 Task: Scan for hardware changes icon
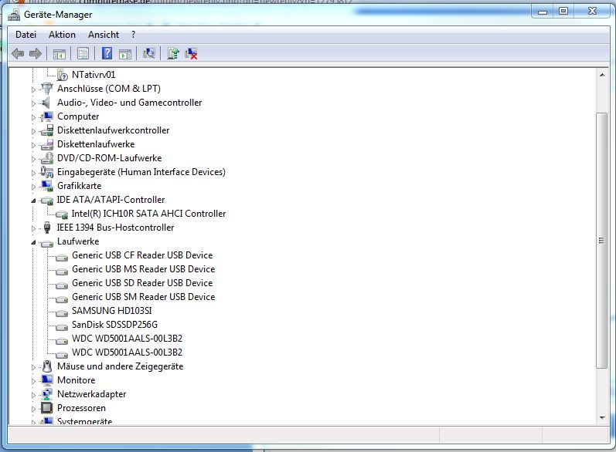pyautogui.click(x=149, y=53)
